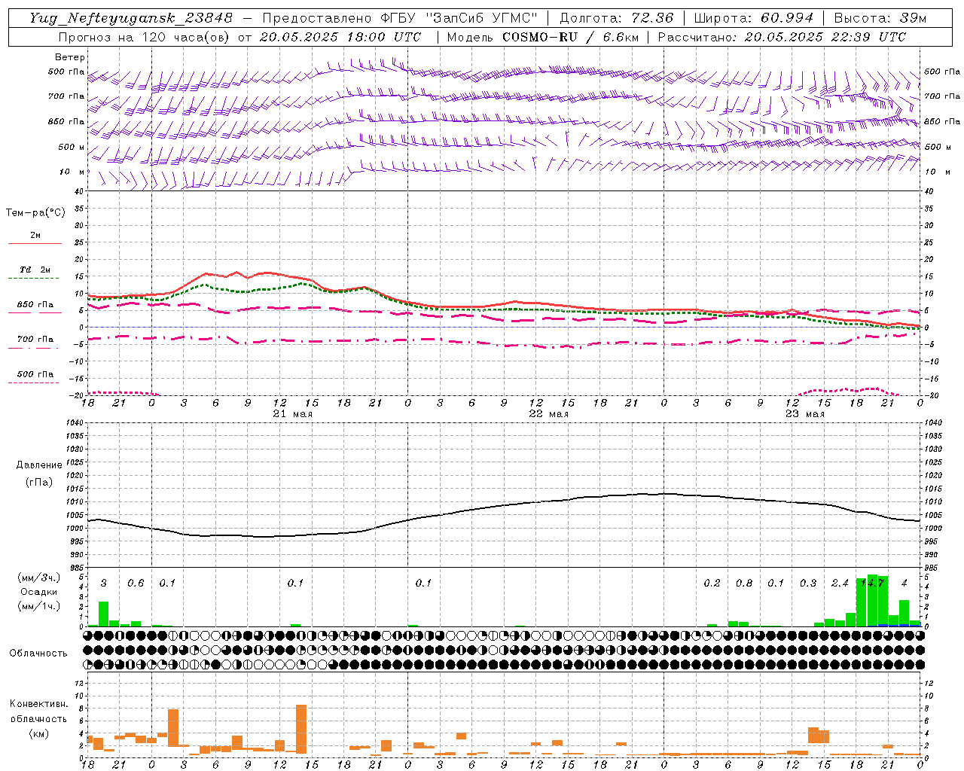Click the Давление pressure panel label
Viewport: 964px width, 771px height.
(39, 465)
